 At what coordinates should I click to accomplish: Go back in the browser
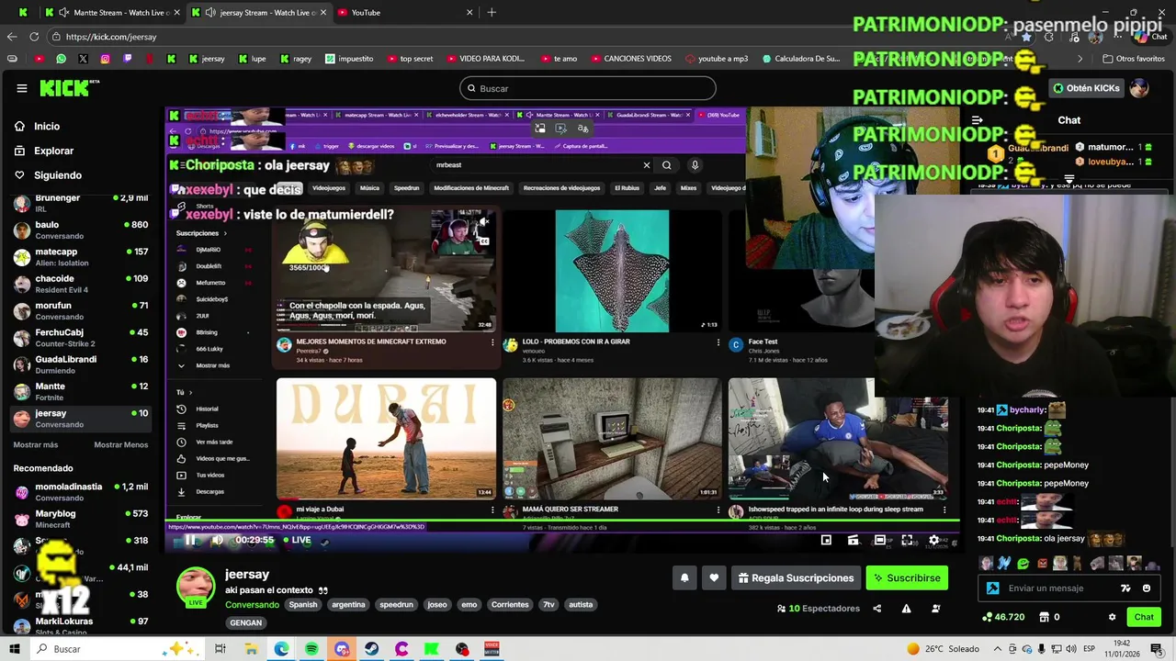pos(11,37)
